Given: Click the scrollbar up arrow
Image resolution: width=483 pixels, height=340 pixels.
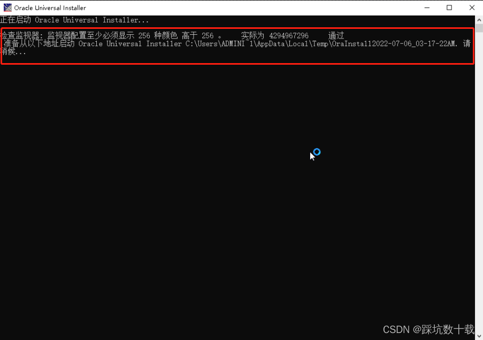Looking at the screenshot, I should tap(479, 20).
